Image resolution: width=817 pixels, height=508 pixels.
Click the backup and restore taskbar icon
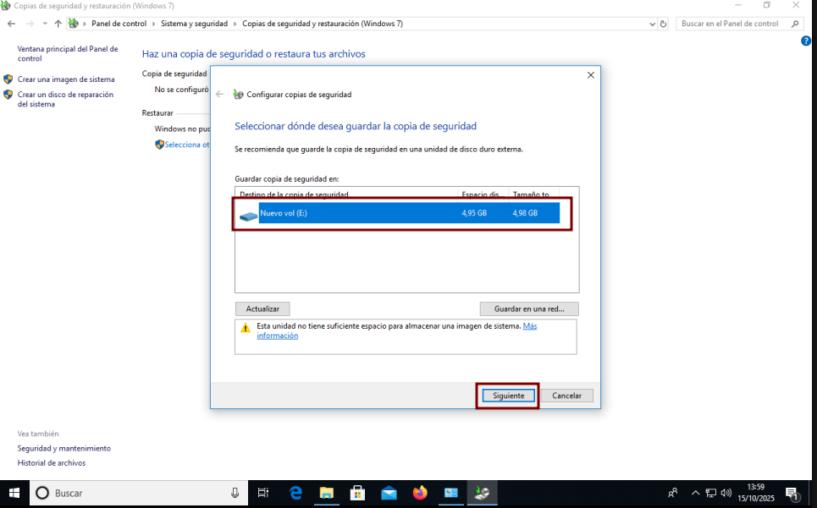pos(483,493)
